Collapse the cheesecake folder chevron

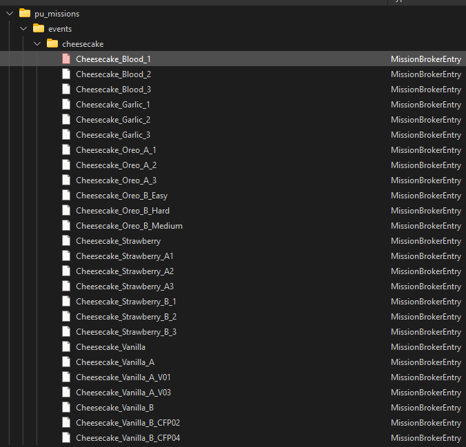pyautogui.click(x=37, y=43)
